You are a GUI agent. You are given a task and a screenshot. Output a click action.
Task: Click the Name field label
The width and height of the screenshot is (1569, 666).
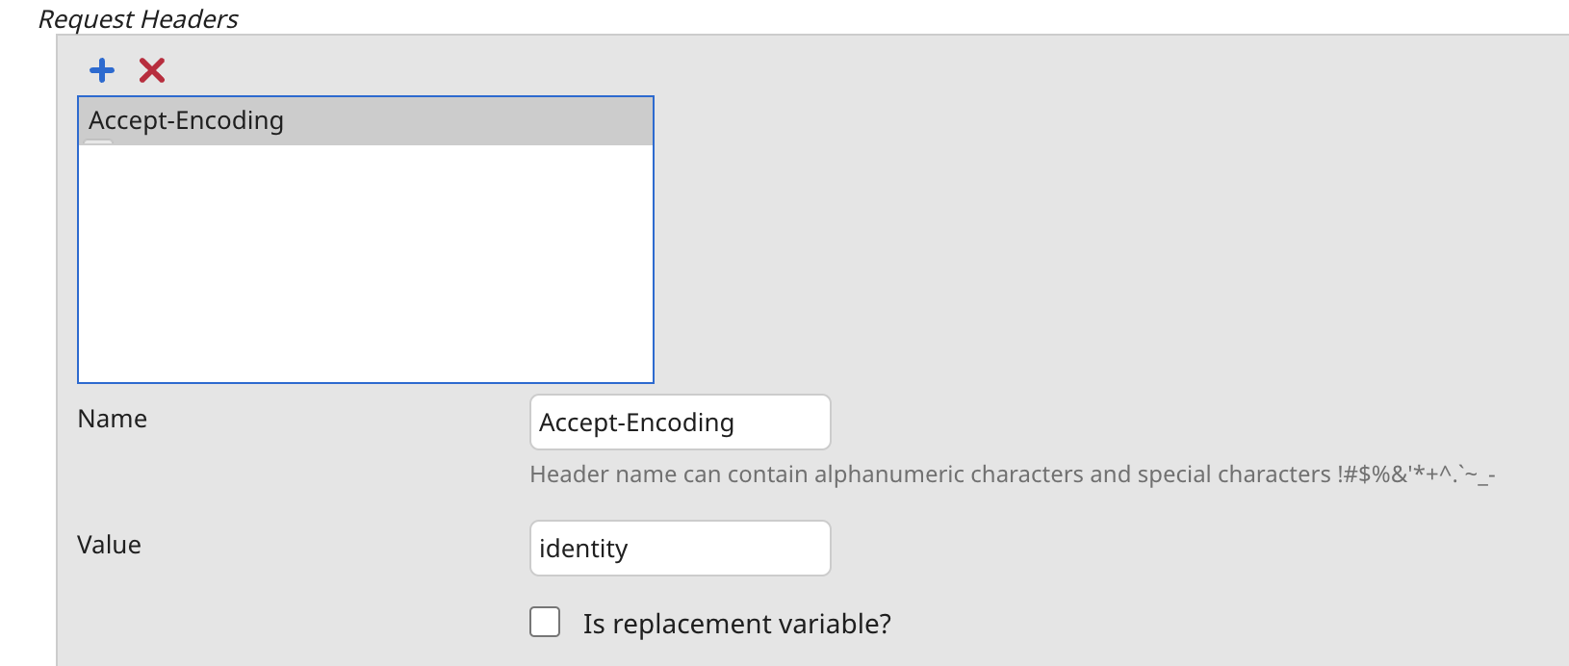point(112,419)
